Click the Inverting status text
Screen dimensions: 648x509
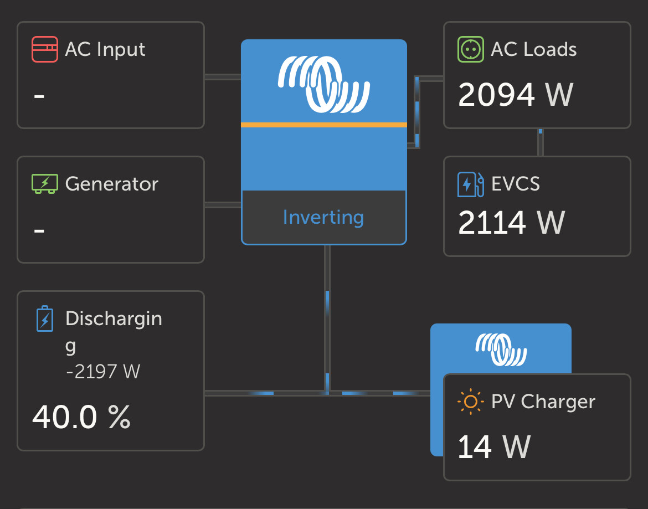323,217
